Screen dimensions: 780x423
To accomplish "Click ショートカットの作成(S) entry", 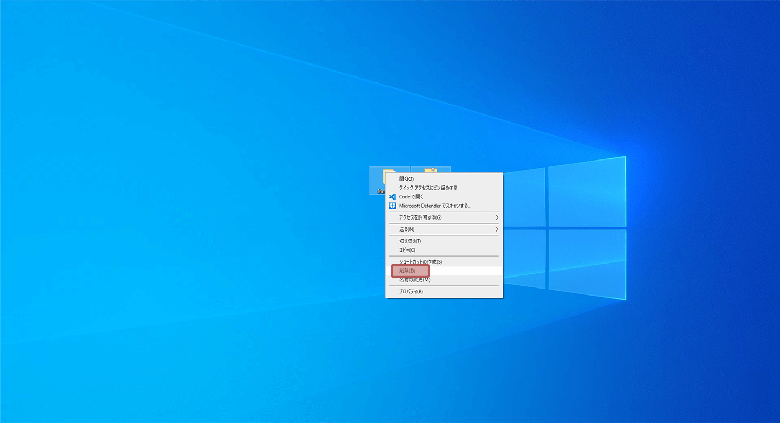I will click(x=420, y=262).
